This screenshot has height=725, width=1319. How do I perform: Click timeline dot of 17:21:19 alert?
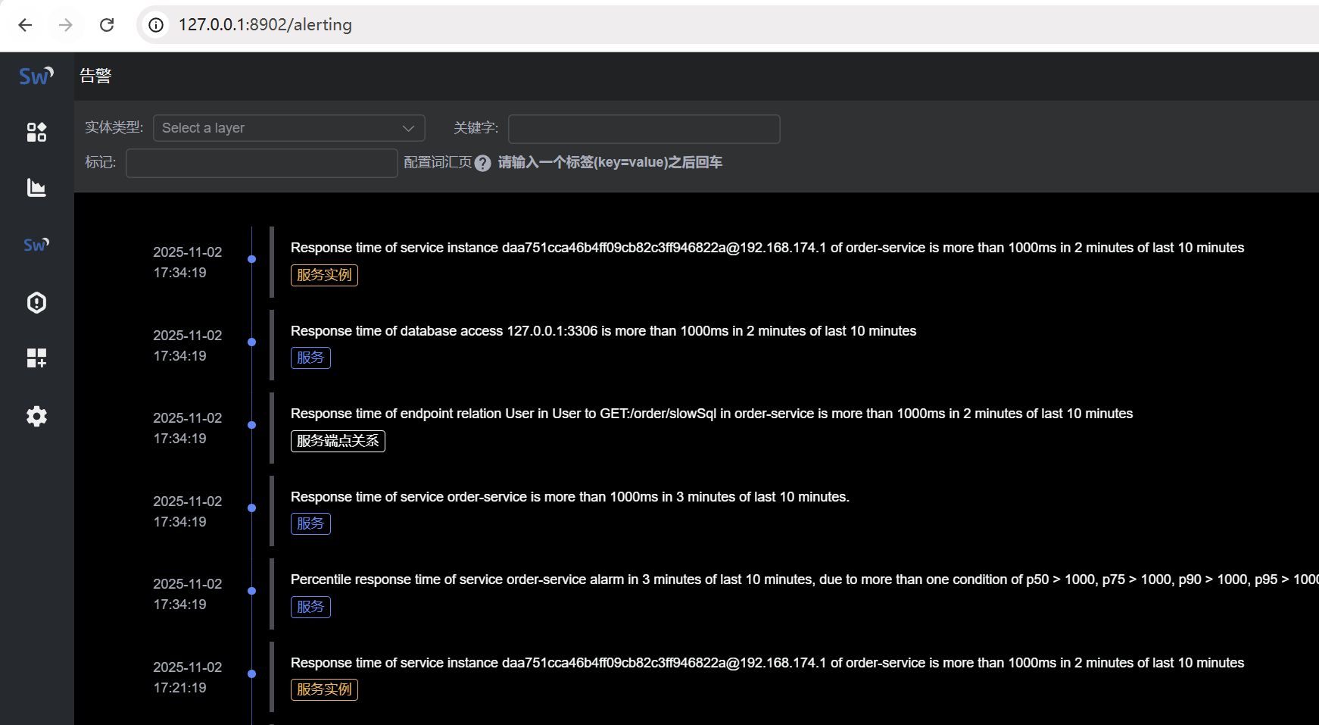(x=252, y=674)
